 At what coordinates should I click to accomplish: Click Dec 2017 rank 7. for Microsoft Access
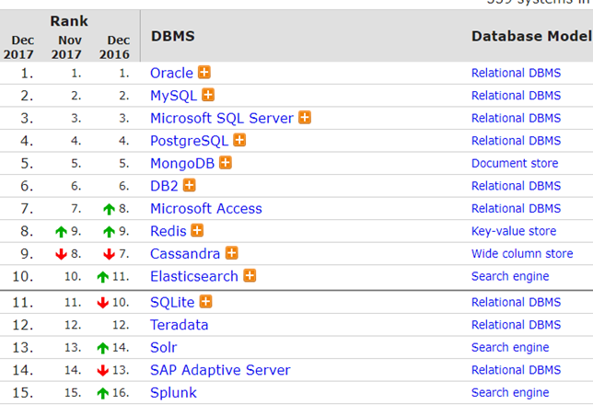tap(27, 209)
